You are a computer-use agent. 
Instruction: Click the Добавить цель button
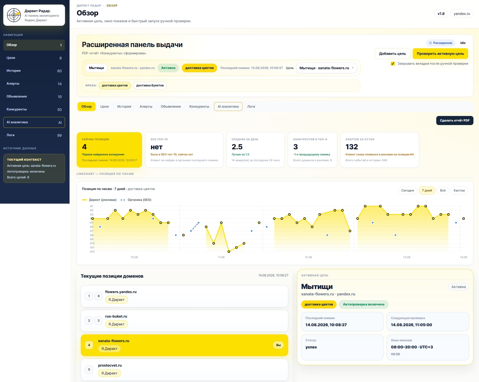[392, 54]
